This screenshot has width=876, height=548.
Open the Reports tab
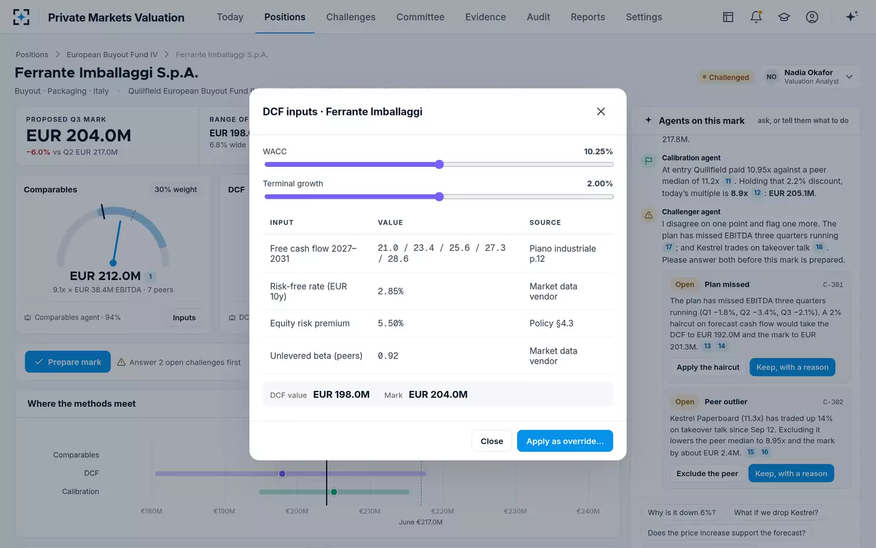click(x=588, y=17)
